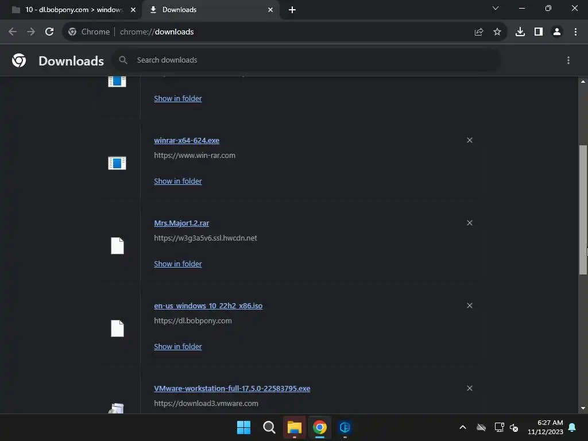Screen dimensions: 588x441
Task: Click the windows 10 iso file icon
Action: [x=117, y=328]
